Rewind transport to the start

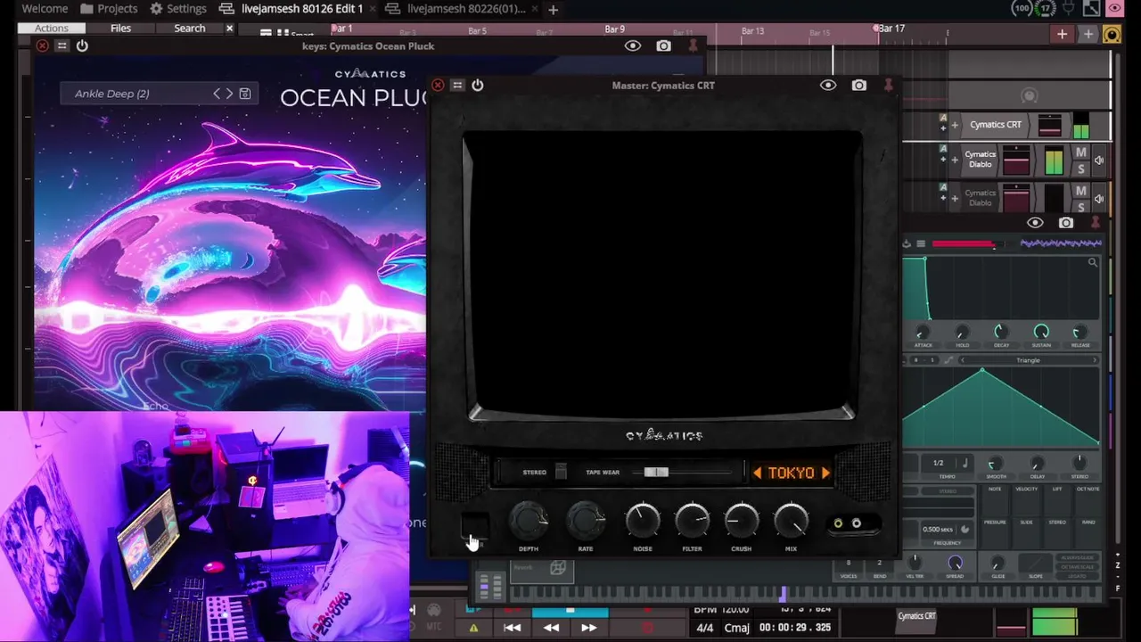click(x=512, y=628)
